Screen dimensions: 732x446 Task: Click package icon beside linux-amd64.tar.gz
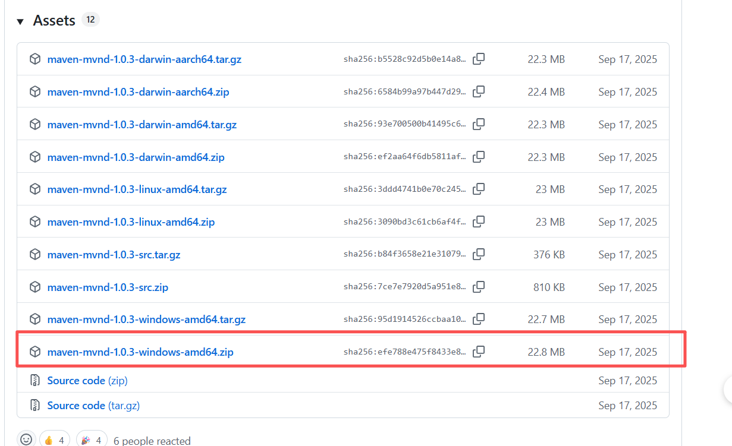pyautogui.click(x=35, y=189)
